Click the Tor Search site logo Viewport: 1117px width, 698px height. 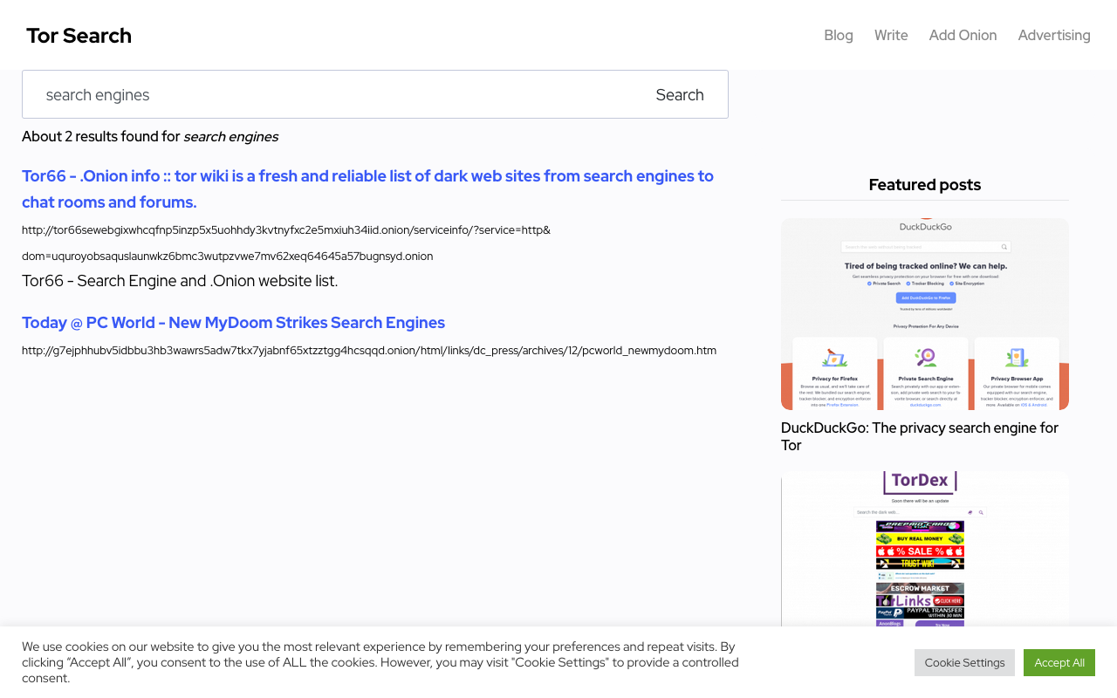(79, 36)
